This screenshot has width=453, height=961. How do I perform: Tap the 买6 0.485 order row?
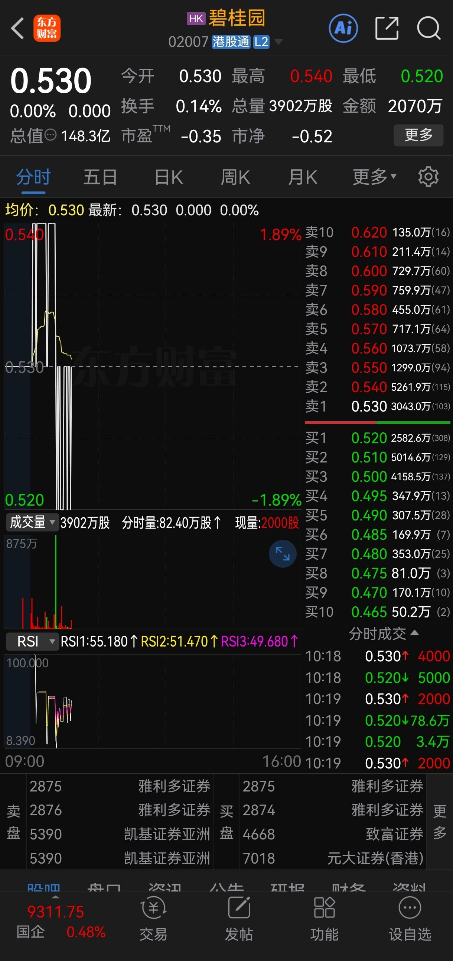[x=377, y=535]
